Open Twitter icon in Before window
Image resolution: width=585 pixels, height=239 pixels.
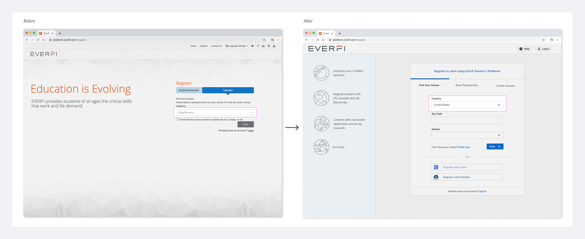pyautogui.click(x=252, y=46)
